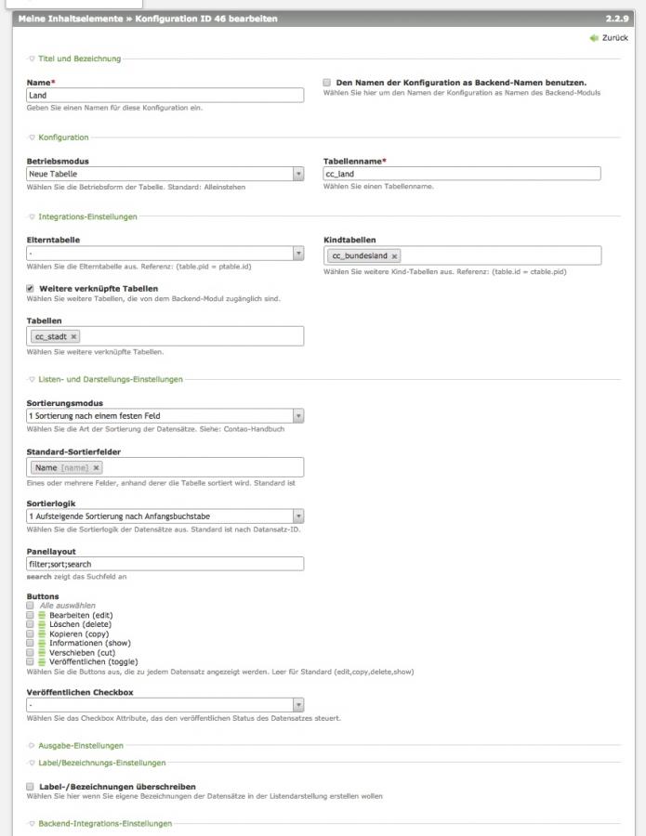Screen dimensions: 646x836
Task: Uncheck Weitere verknüpfte Tabellen
Action: [31, 289]
